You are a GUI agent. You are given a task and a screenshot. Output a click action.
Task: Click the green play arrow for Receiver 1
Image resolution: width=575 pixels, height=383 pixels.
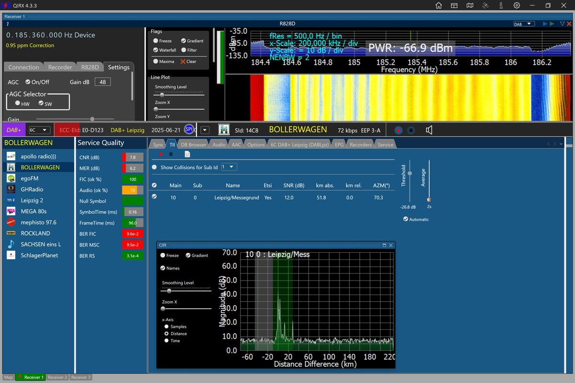point(552,23)
